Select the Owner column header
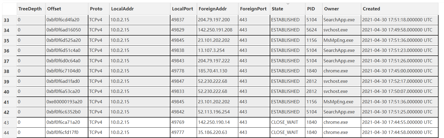The image size is (444, 138). click(331, 9)
